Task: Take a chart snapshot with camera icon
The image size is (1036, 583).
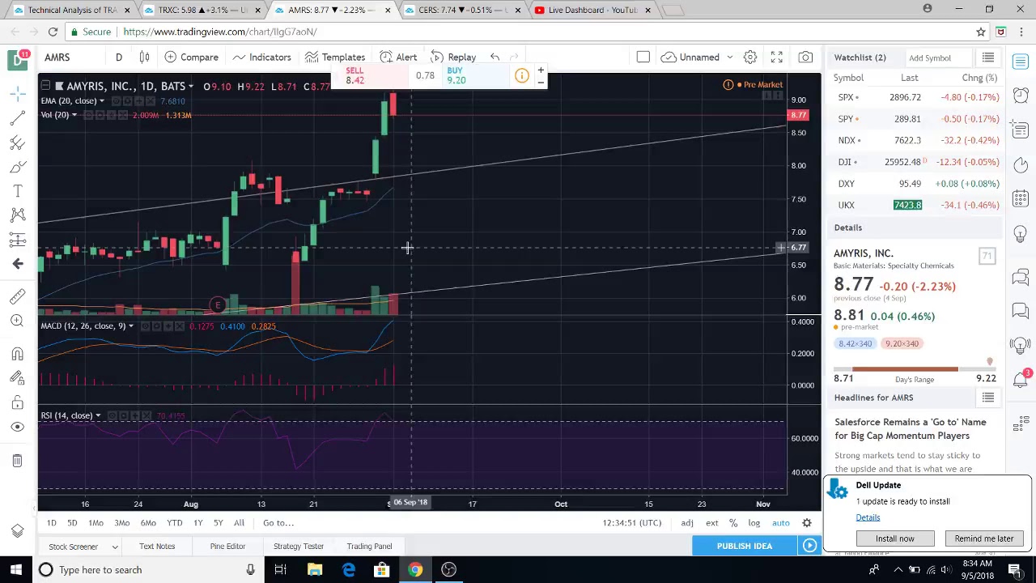Action: click(805, 57)
